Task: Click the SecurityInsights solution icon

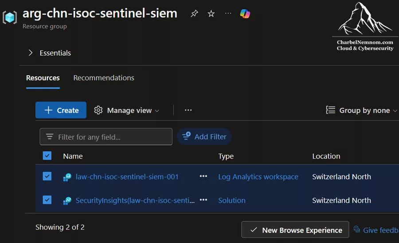Action: click(x=67, y=201)
